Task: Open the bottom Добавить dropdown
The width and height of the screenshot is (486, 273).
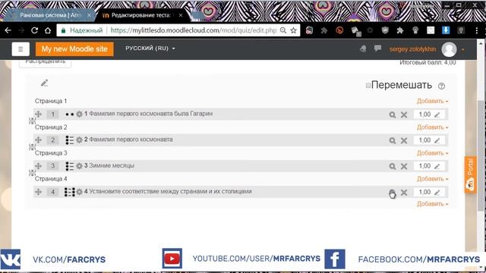Action: [x=432, y=204]
